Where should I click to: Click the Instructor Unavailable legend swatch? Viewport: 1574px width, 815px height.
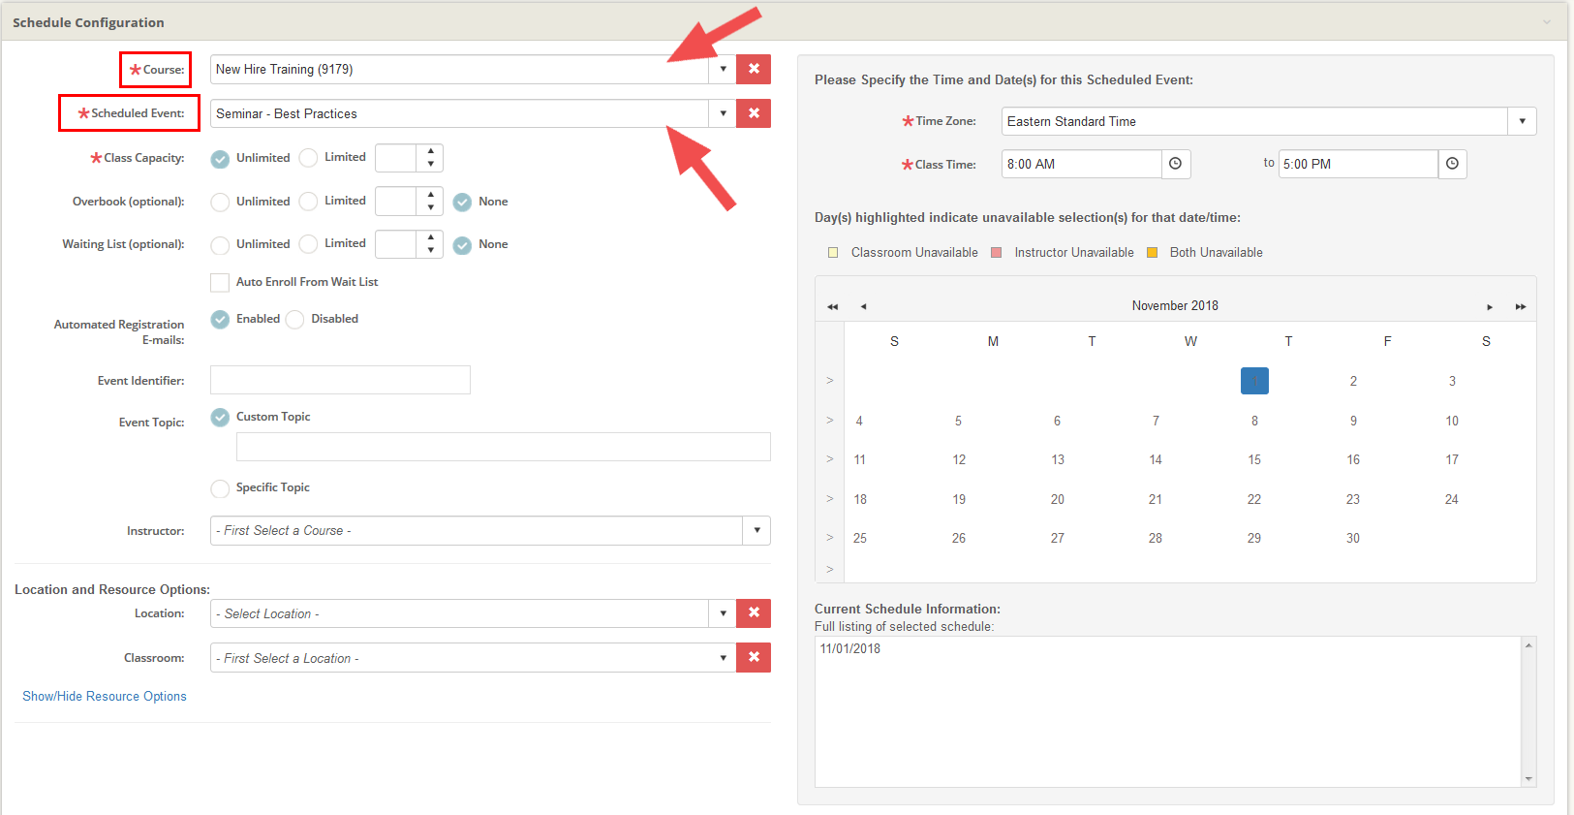tap(997, 253)
